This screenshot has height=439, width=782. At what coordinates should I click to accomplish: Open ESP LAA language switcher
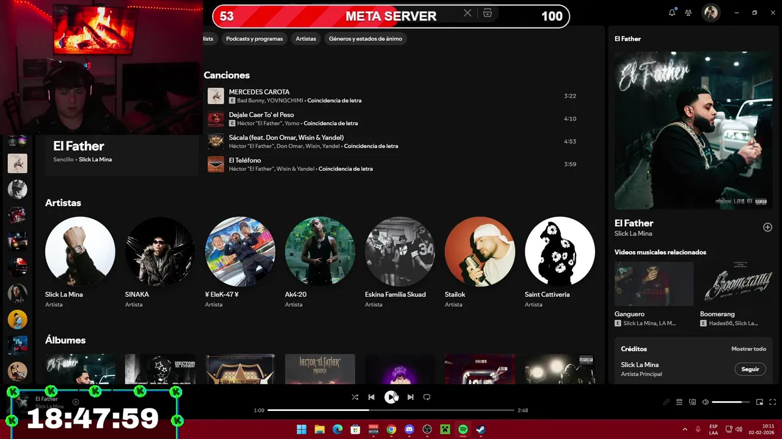[x=714, y=429]
